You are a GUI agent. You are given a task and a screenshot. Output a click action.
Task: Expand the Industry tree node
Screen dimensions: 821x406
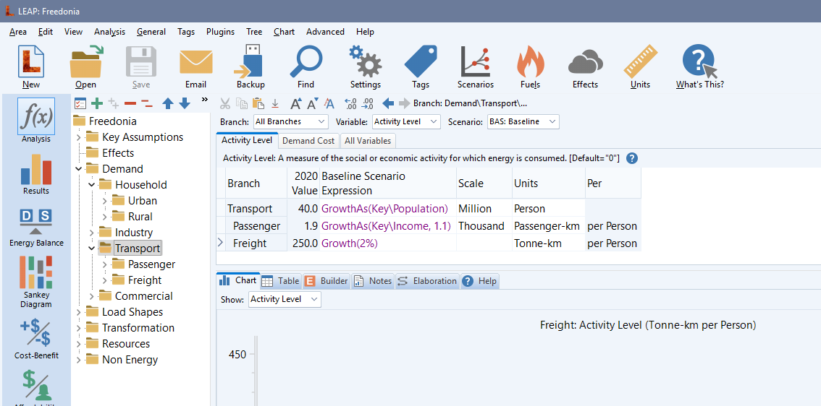click(x=92, y=233)
